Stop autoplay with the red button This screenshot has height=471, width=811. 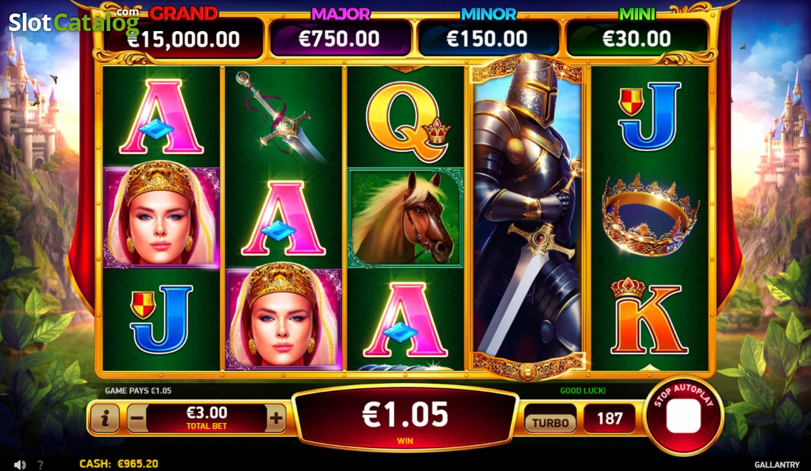(x=683, y=416)
